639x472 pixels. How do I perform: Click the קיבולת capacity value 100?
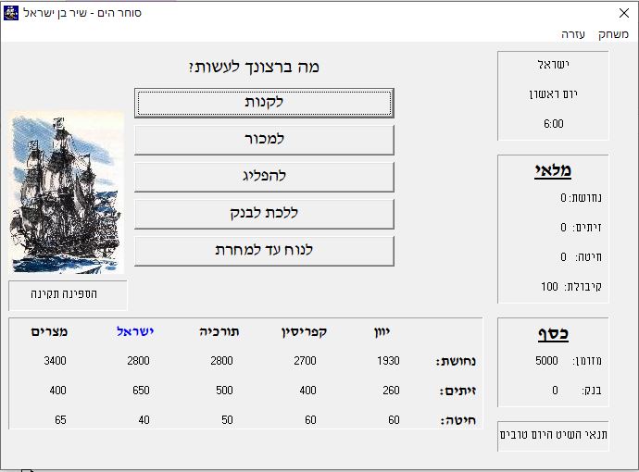(x=549, y=287)
